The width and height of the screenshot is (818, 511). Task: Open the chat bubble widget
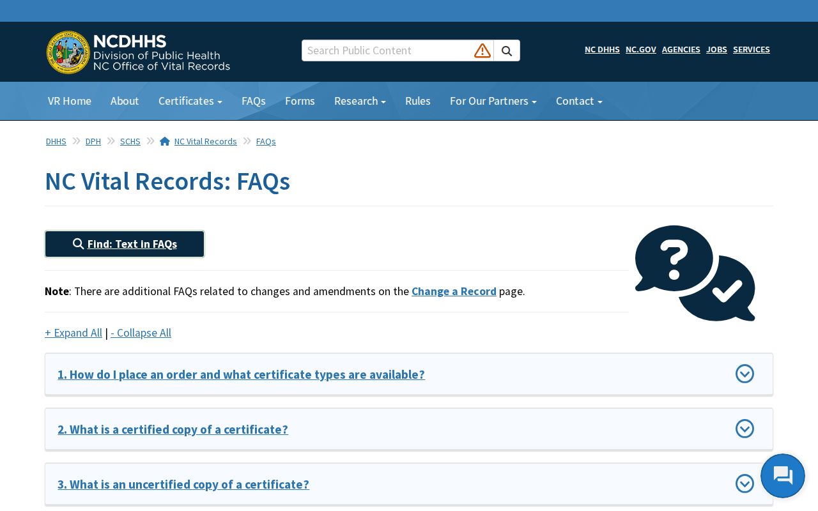783,476
